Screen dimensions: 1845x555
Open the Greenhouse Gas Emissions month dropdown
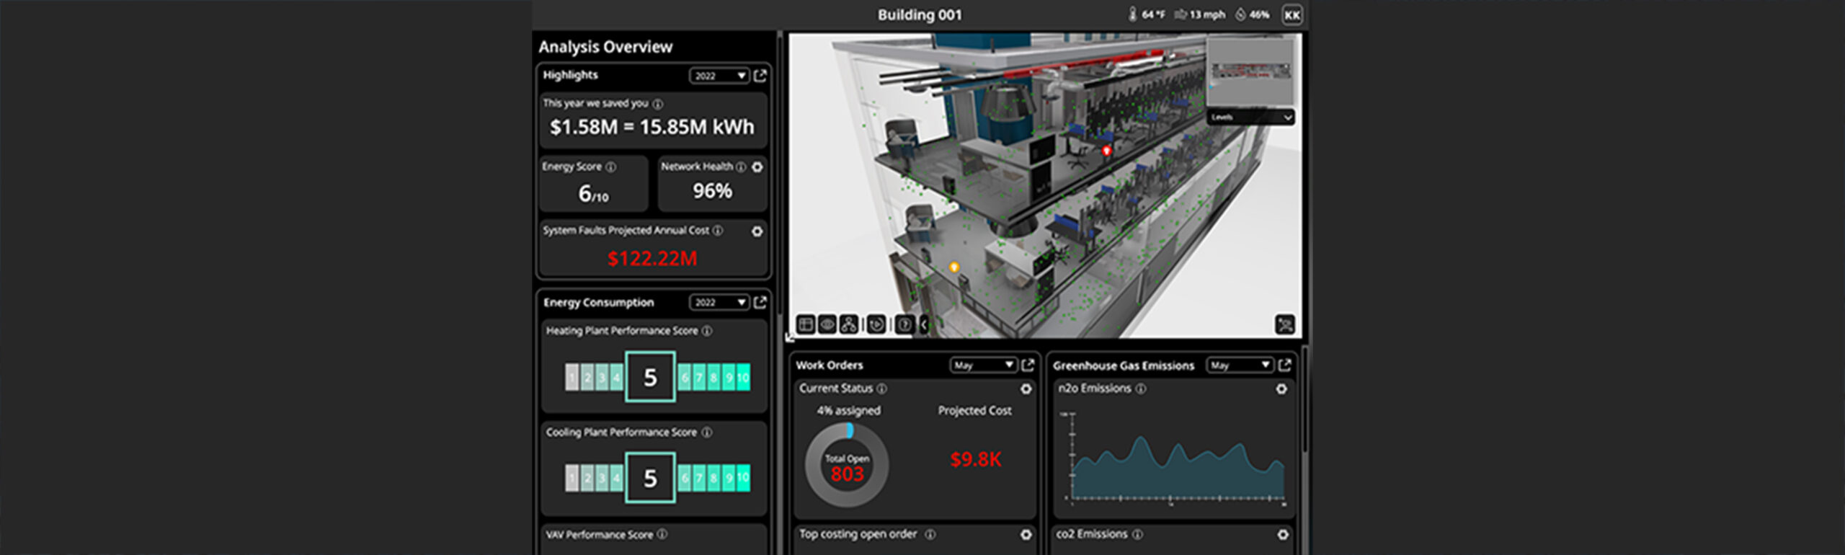tap(1239, 365)
